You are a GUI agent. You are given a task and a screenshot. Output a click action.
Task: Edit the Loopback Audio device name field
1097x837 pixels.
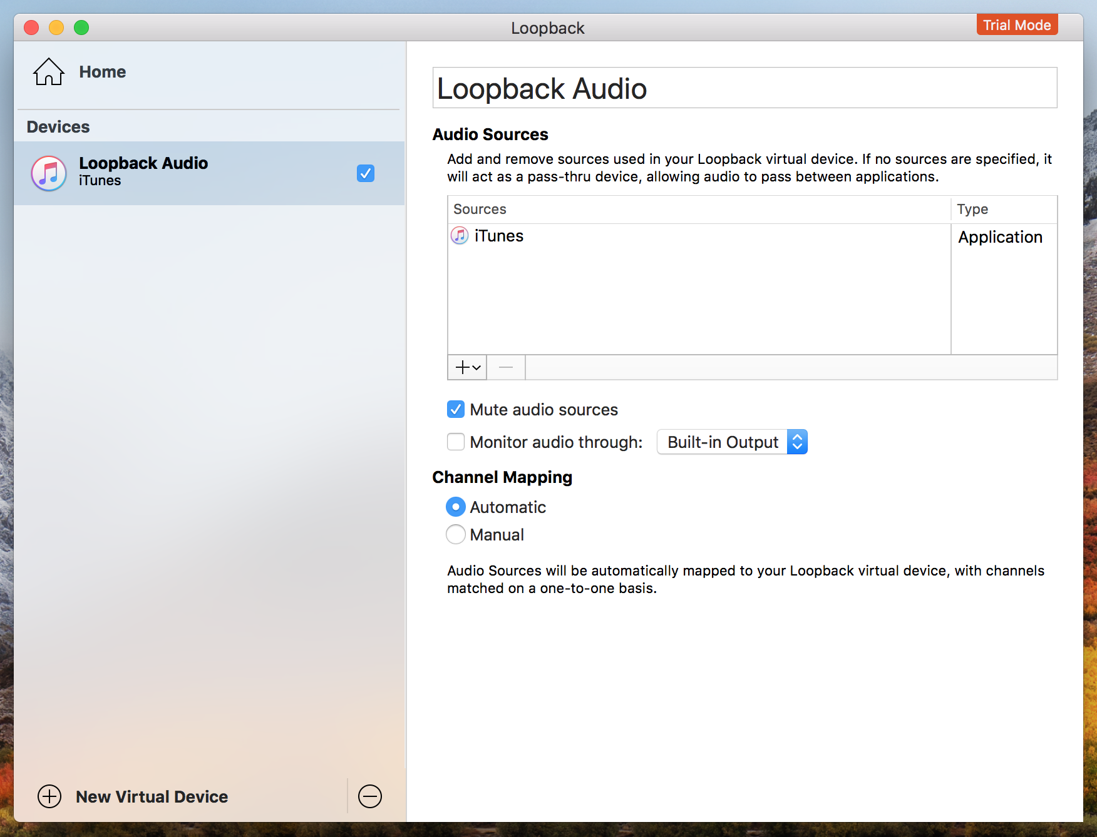tap(744, 88)
